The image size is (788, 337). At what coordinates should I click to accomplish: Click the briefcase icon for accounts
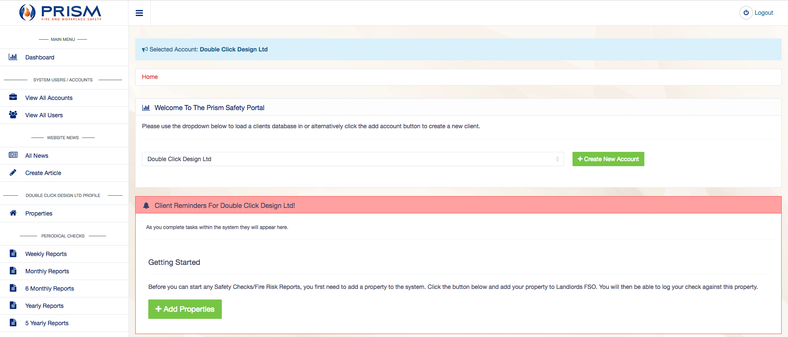[13, 97]
